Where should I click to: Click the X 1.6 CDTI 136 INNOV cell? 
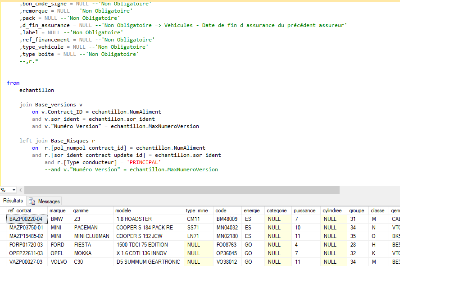click(149, 253)
